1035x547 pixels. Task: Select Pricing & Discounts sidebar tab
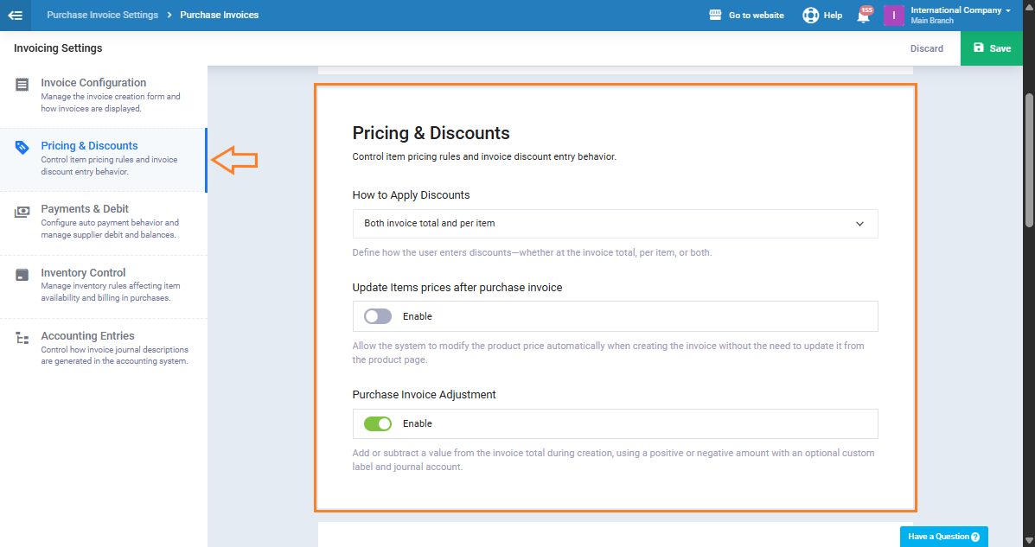point(89,146)
